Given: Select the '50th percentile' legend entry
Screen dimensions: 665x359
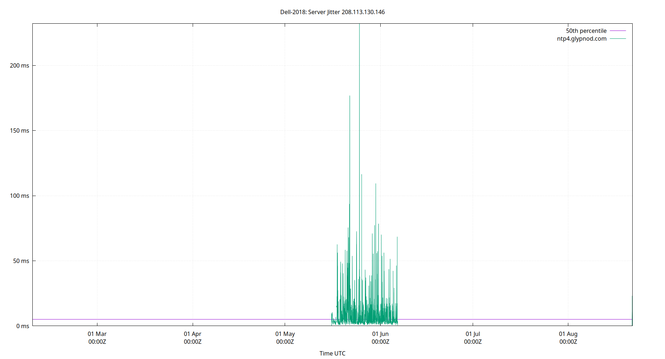Looking at the screenshot, I should tap(586, 31).
